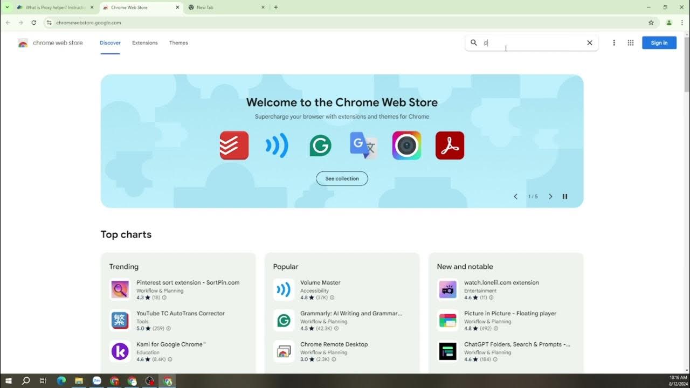This screenshot has width=690, height=388.
Task: Open Picture in Picture - Floating player link
Action: coord(510,313)
